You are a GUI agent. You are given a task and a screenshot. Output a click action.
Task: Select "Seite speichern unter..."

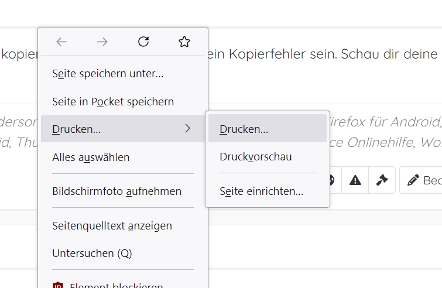click(108, 74)
